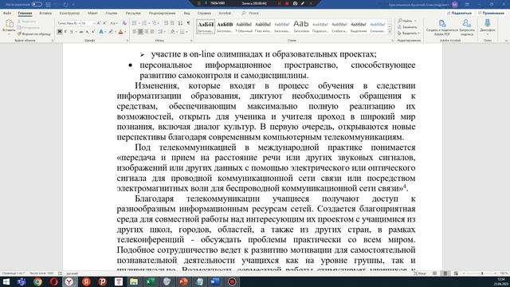Click the Numbering list icon

(144, 23)
